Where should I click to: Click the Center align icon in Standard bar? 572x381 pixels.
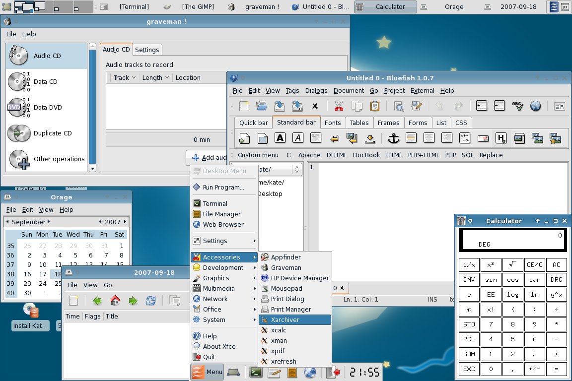coord(429,138)
